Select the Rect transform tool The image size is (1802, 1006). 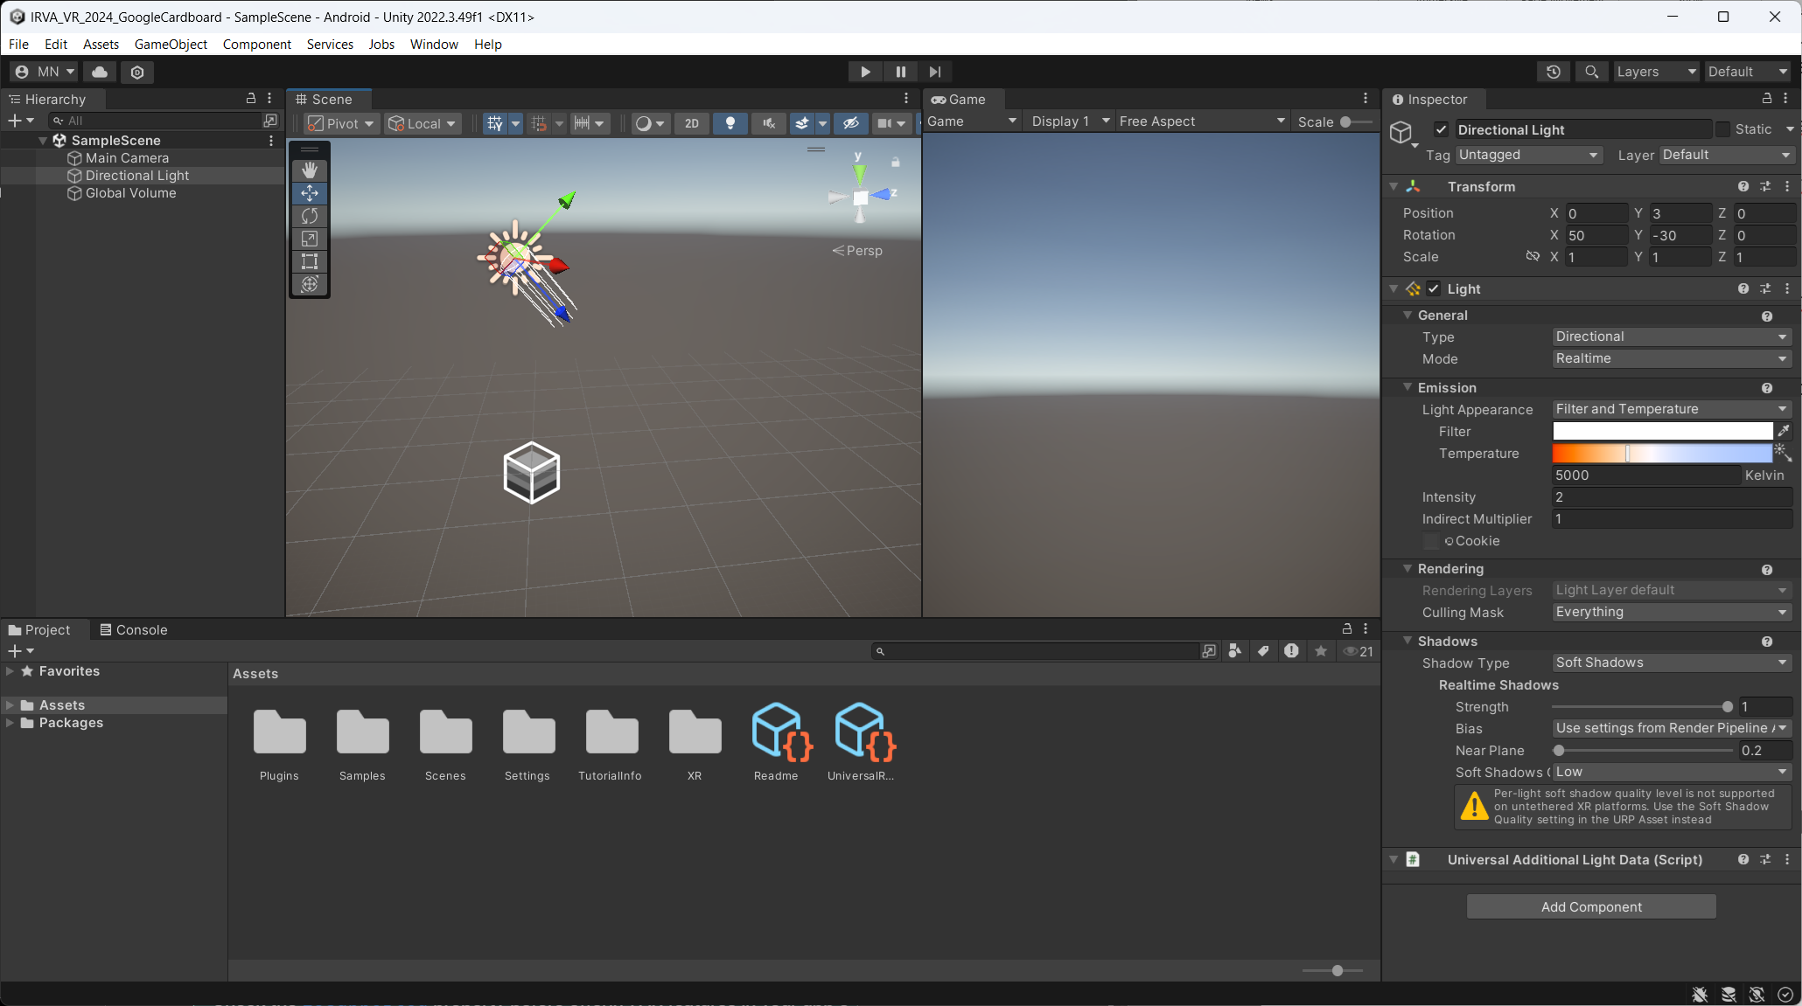pos(310,261)
